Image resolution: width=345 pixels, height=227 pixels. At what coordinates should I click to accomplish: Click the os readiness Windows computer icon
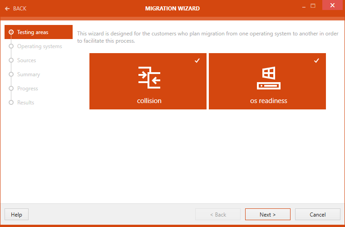pos(268,78)
